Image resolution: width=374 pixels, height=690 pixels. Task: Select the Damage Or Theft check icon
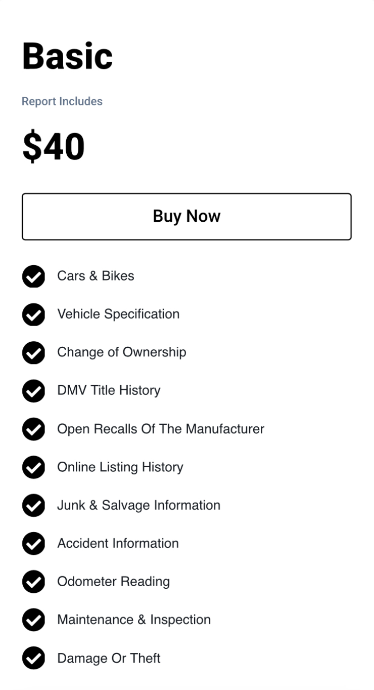[x=33, y=659]
